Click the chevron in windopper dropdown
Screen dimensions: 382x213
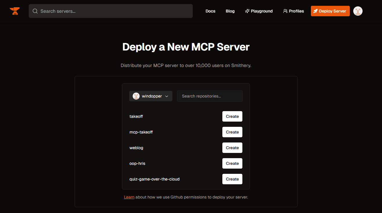click(x=167, y=96)
